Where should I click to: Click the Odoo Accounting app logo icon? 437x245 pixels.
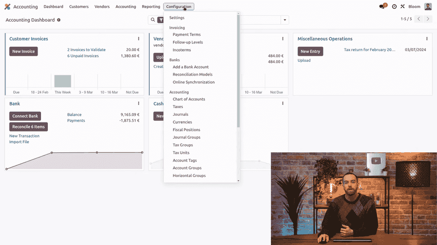[7, 7]
